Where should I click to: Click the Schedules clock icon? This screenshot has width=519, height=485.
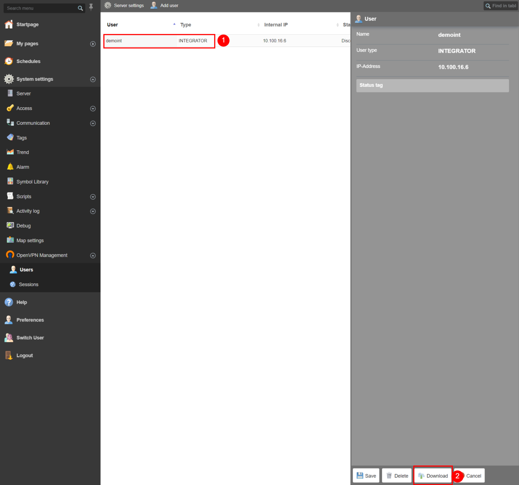click(9, 61)
